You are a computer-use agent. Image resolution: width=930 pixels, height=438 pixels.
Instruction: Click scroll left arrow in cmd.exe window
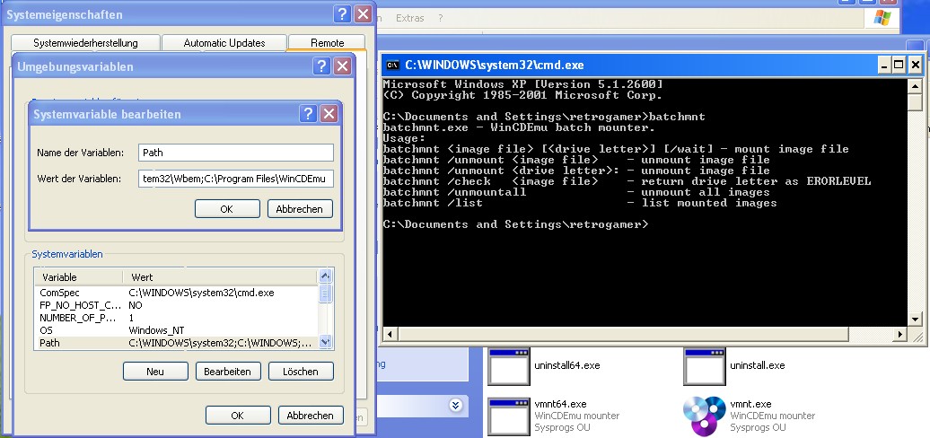point(390,334)
